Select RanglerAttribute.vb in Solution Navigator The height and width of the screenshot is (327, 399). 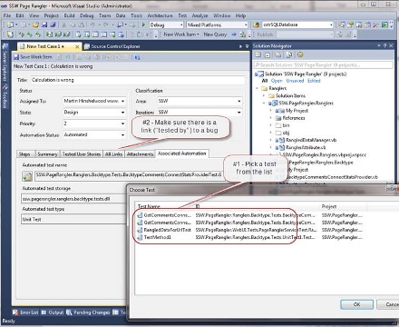click(x=306, y=147)
